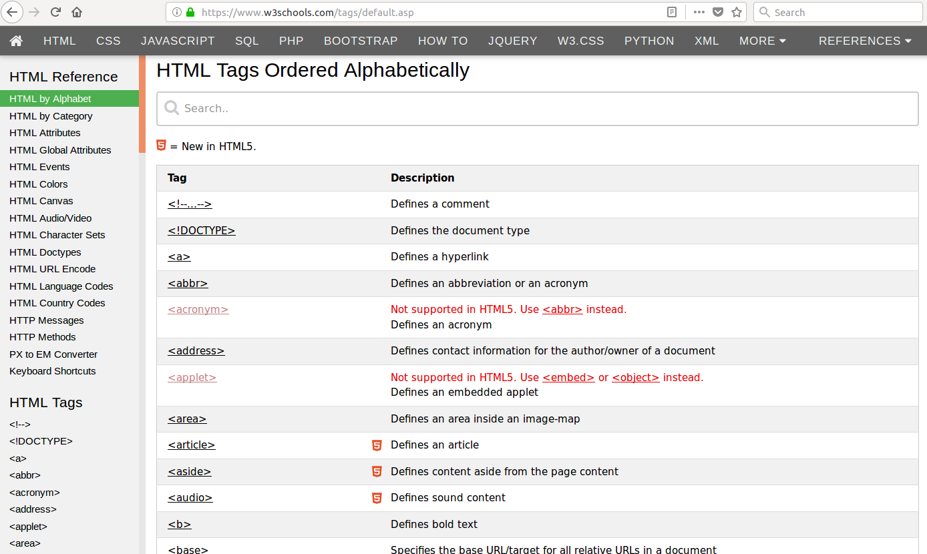Click the magnifier icon in the tag search field
The height and width of the screenshot is (554, 927).
172,108
